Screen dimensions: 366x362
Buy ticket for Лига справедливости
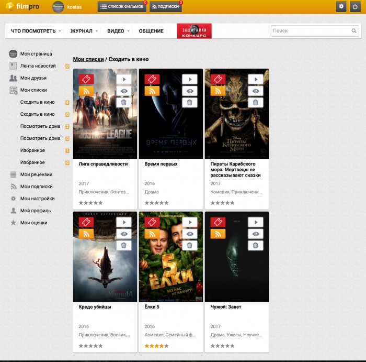click(x=86, y=79)
